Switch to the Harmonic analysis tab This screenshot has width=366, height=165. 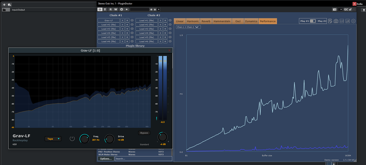point(193,21)
